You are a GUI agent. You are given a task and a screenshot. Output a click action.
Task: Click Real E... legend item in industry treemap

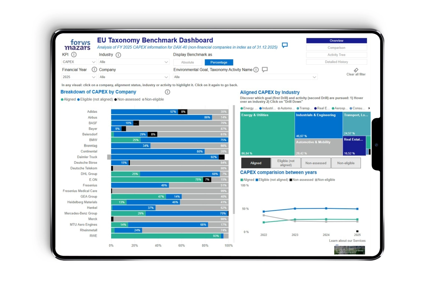point(322,108)
